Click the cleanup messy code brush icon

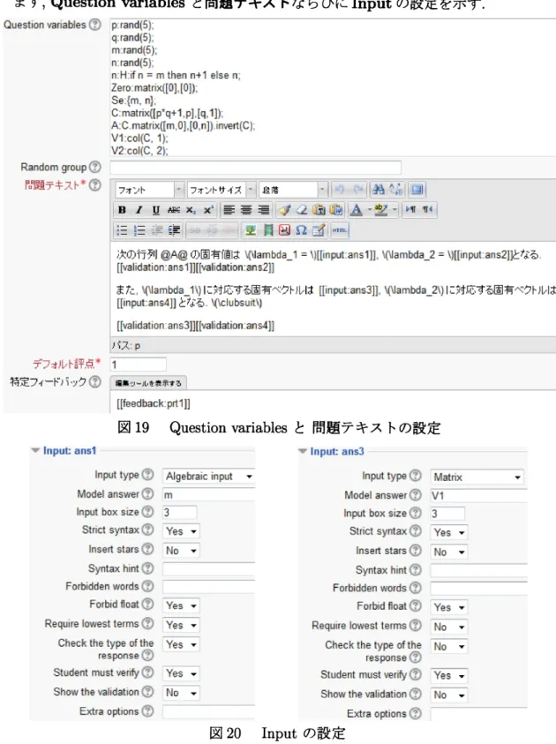pyautogui.click(x=285, y=210)
